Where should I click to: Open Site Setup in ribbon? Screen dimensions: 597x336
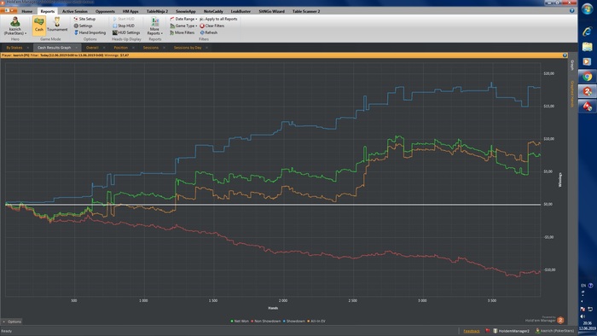click(x=84, y=19)
